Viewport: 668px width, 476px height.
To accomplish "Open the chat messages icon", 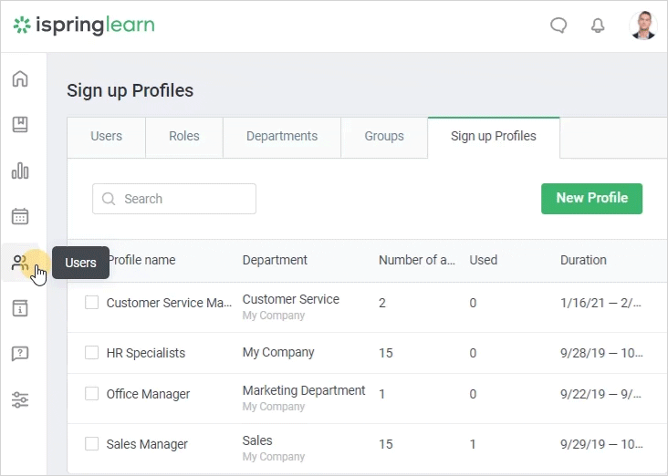I will coord(558,26).
